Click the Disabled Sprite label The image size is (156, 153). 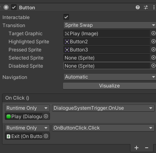click(26, 66)
